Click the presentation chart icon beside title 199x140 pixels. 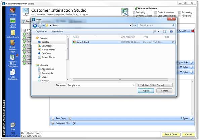pyautogui.click(x=26, y=12)
